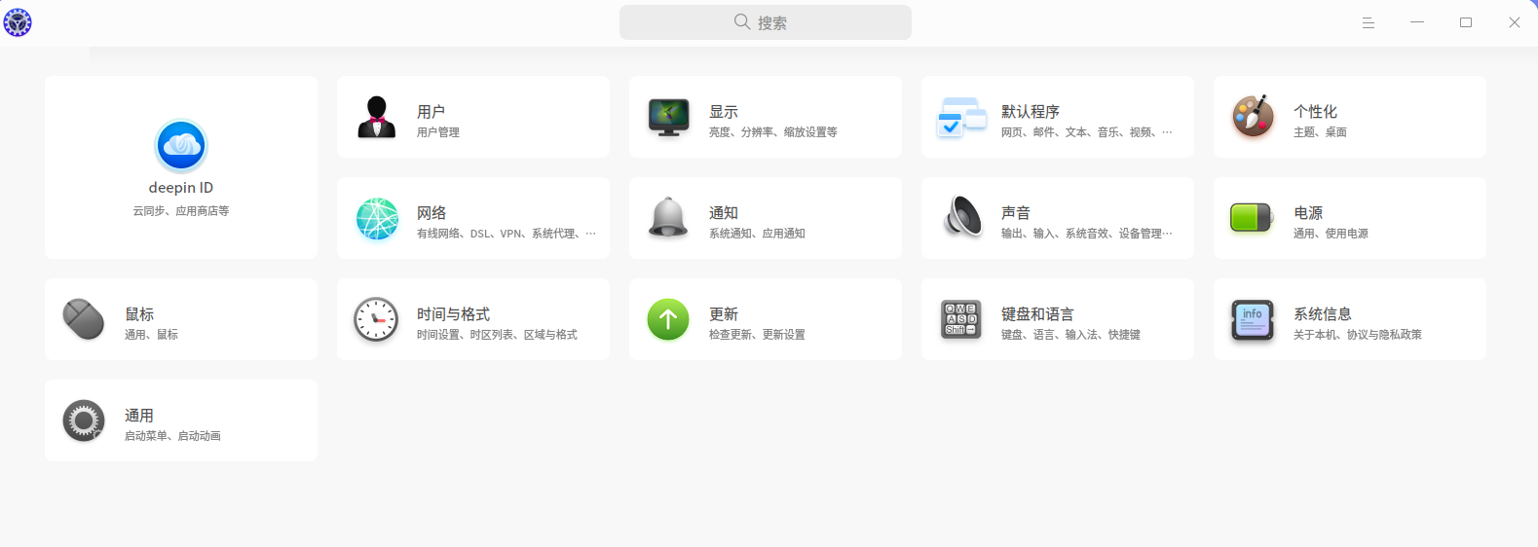The height and width of the screenshot is (547, 1538).
Task: Click 系统通知、应用通知 description
Action: point(757,234)
